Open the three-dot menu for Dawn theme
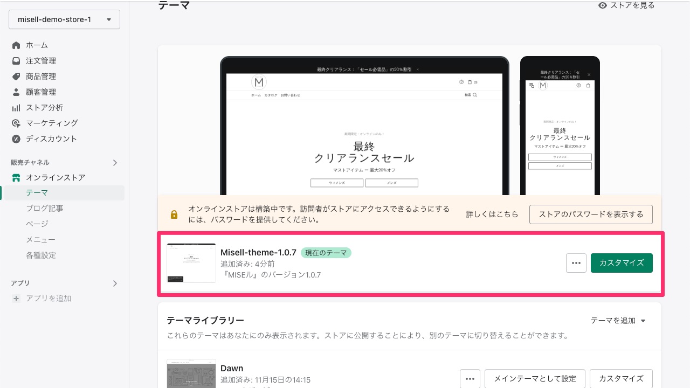The height and width of the screenshot is (388, 690). pos(470,378)
